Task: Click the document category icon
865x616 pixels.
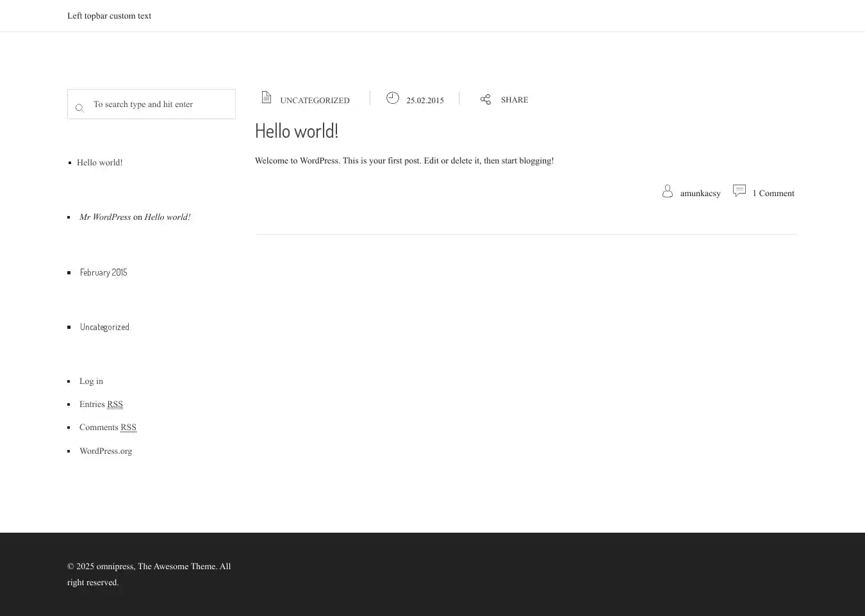Action: 267,97
